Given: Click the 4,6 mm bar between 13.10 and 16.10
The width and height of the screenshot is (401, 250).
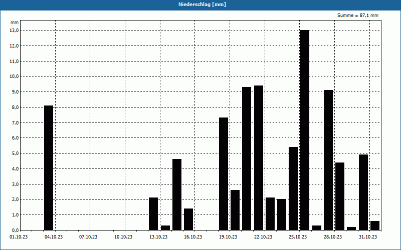Looking at the screenshot, I should (x=177, y=194).
